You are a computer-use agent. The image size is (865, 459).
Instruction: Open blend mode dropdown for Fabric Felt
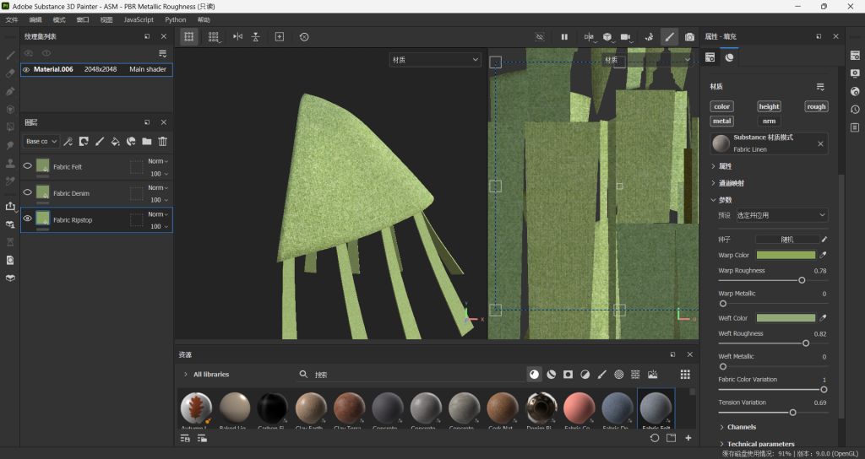pos(158,161)
